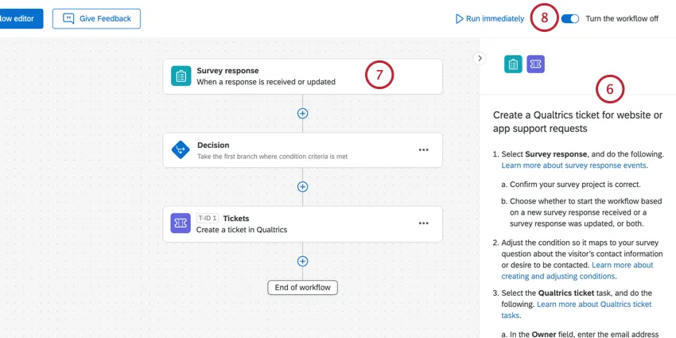Select the Tickets task card title
Viewport: 676px width, 338px height.
pyautogui.click(x=236, y=219)
